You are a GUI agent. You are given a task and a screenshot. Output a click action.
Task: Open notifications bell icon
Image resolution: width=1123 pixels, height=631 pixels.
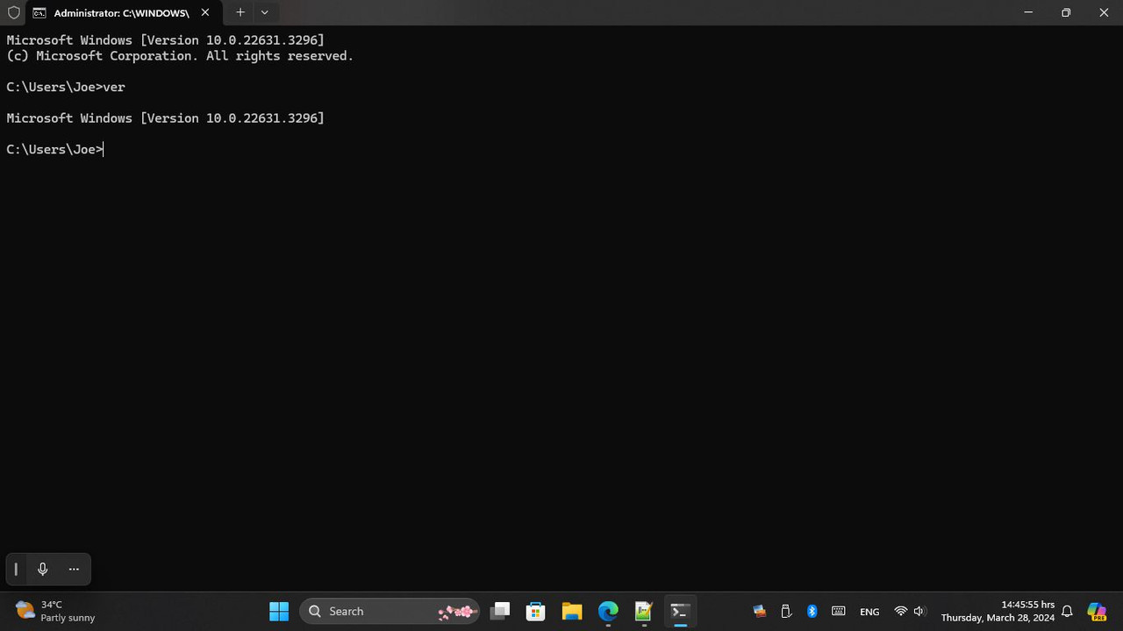(x=1068, y=611)
